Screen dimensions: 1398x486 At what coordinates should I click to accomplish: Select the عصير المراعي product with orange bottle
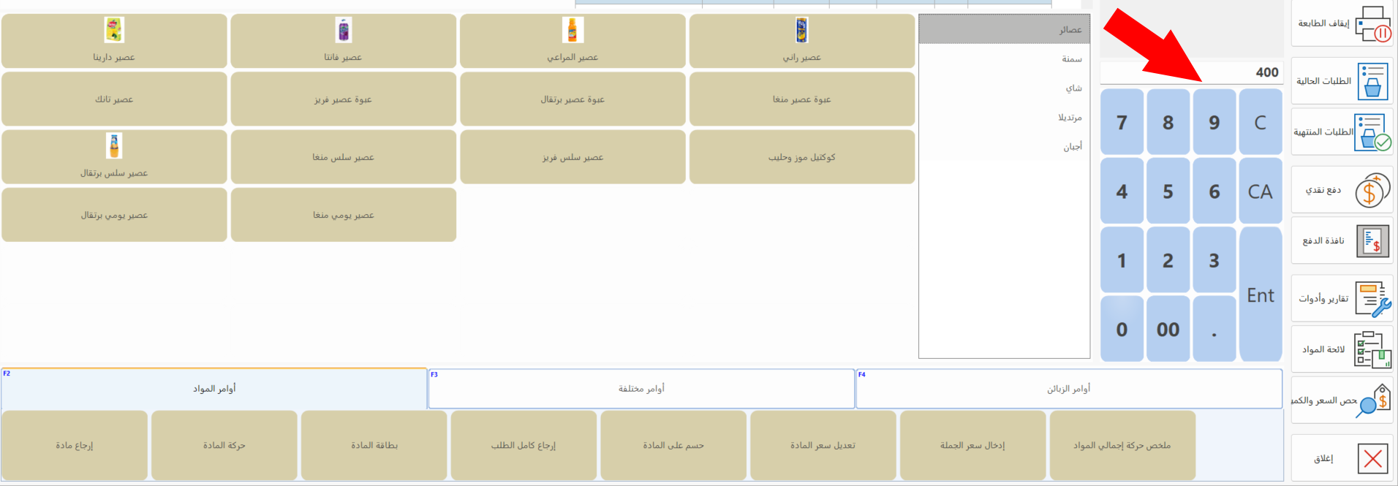click(x=573, y=41)
